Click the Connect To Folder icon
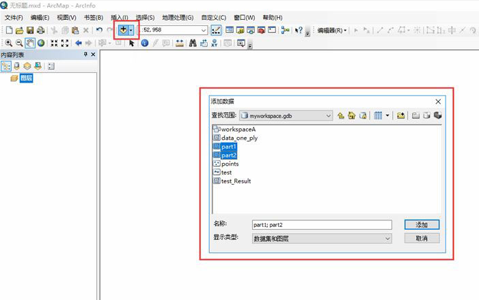 (401, 115)
